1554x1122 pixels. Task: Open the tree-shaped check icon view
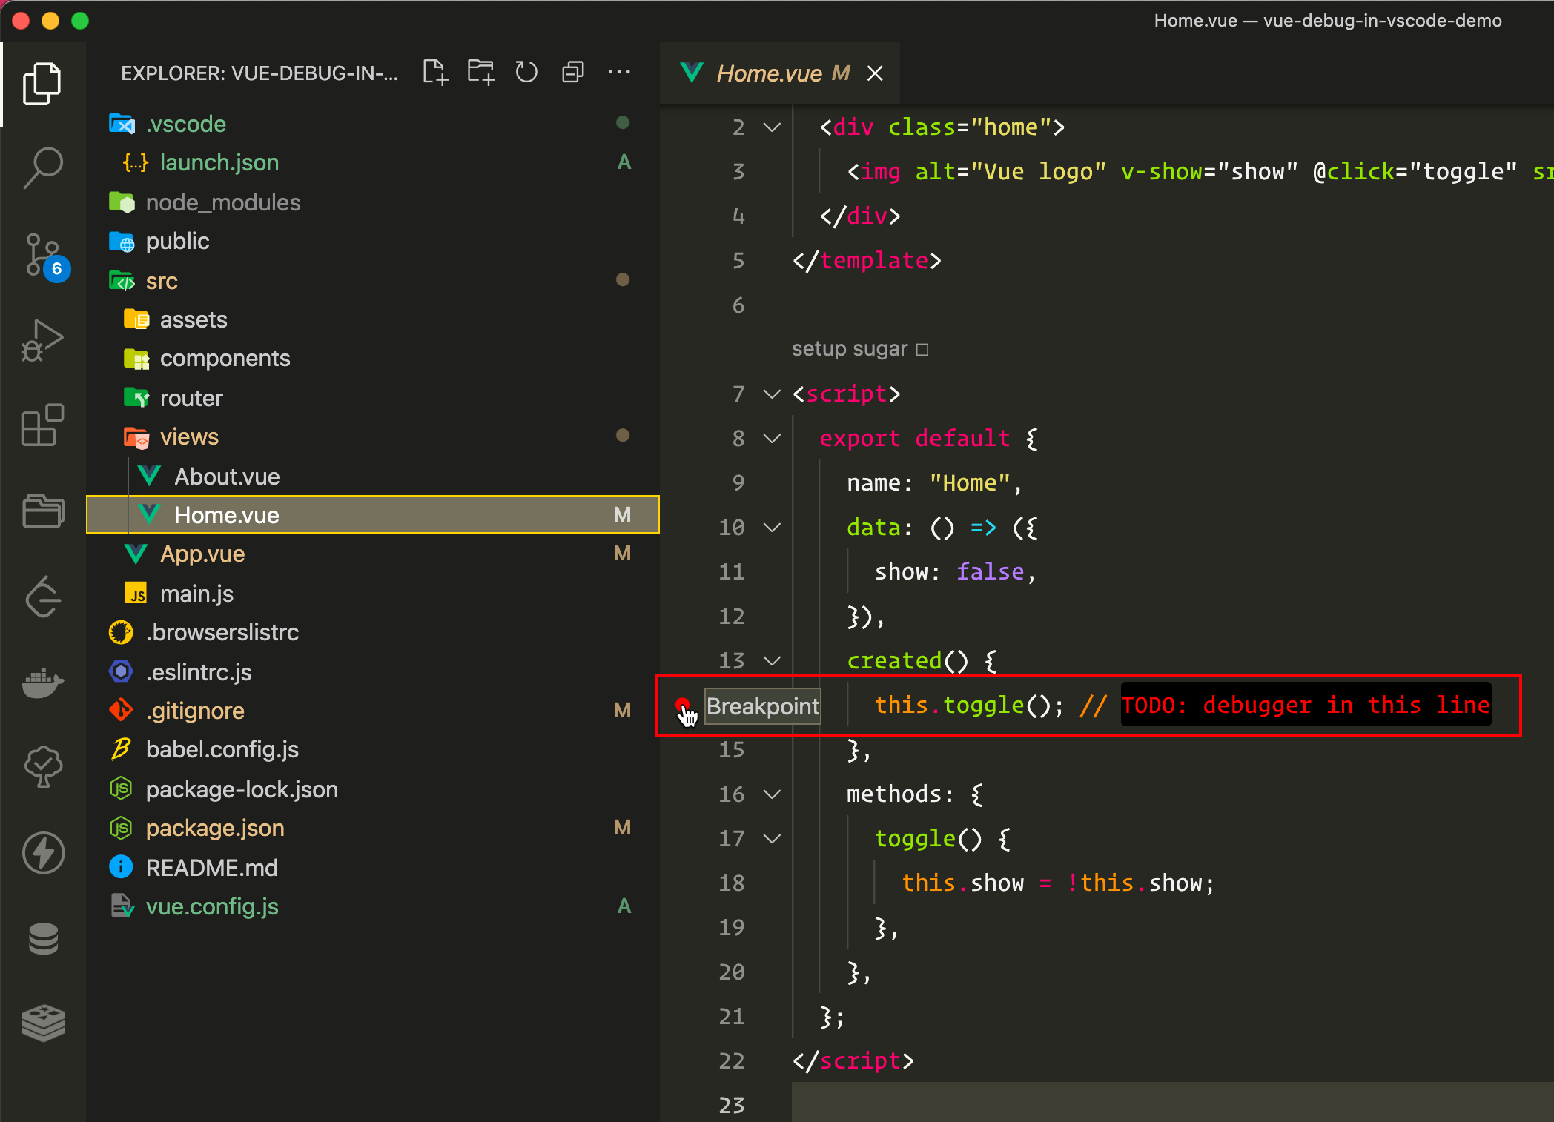[43, 767]
